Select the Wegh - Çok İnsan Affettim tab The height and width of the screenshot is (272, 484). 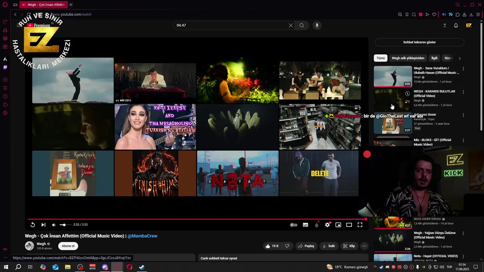click(x=43, y=5)
